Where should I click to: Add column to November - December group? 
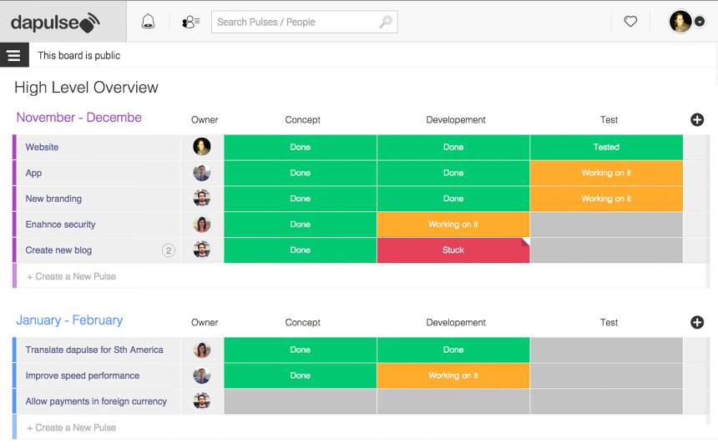(x=697, y=120)
